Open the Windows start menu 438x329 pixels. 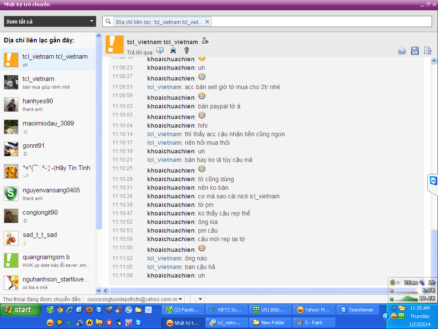20,310
